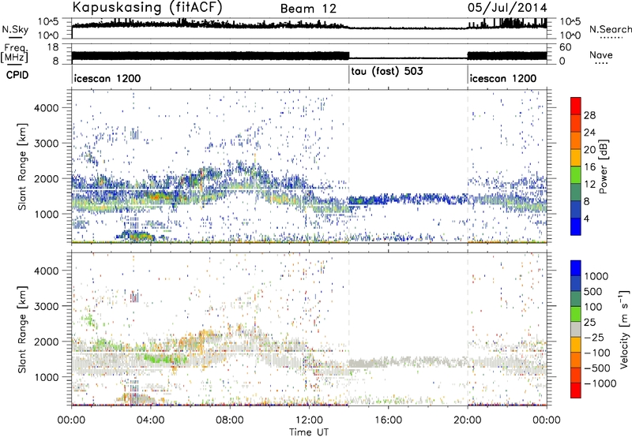Select the positive 1000 velocity colorbar label

click(x=596, y=276)
